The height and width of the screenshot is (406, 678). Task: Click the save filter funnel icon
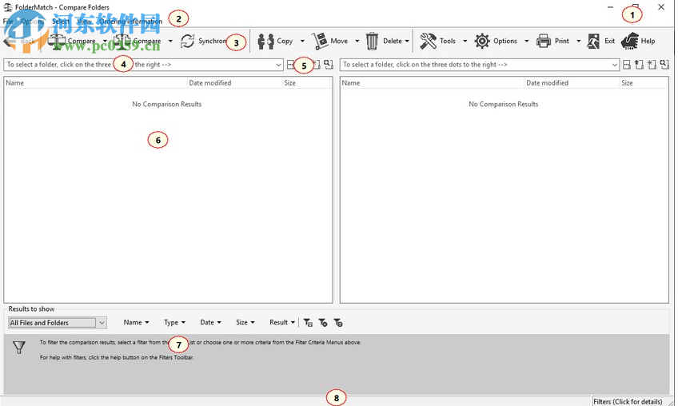pos(308,323)
